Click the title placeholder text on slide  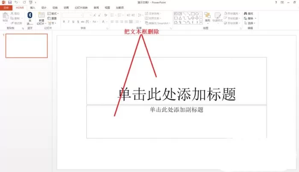pyautogui.click(x=176, y=94)
